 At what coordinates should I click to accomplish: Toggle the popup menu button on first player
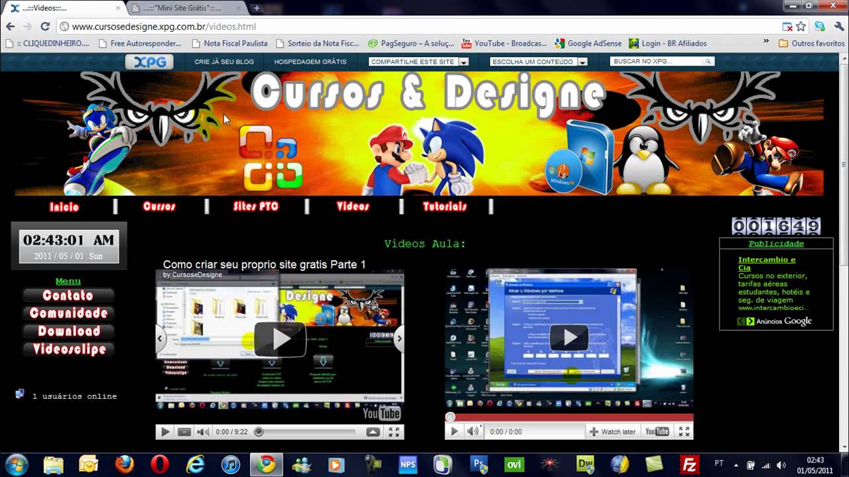[373, 432]
